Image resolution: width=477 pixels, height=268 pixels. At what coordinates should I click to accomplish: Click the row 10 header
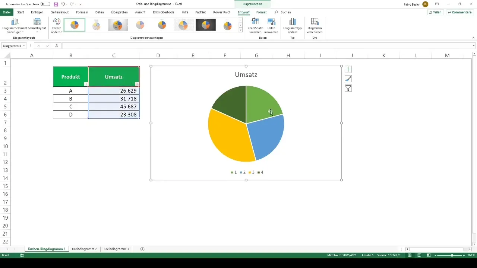(x=5, y=146)
